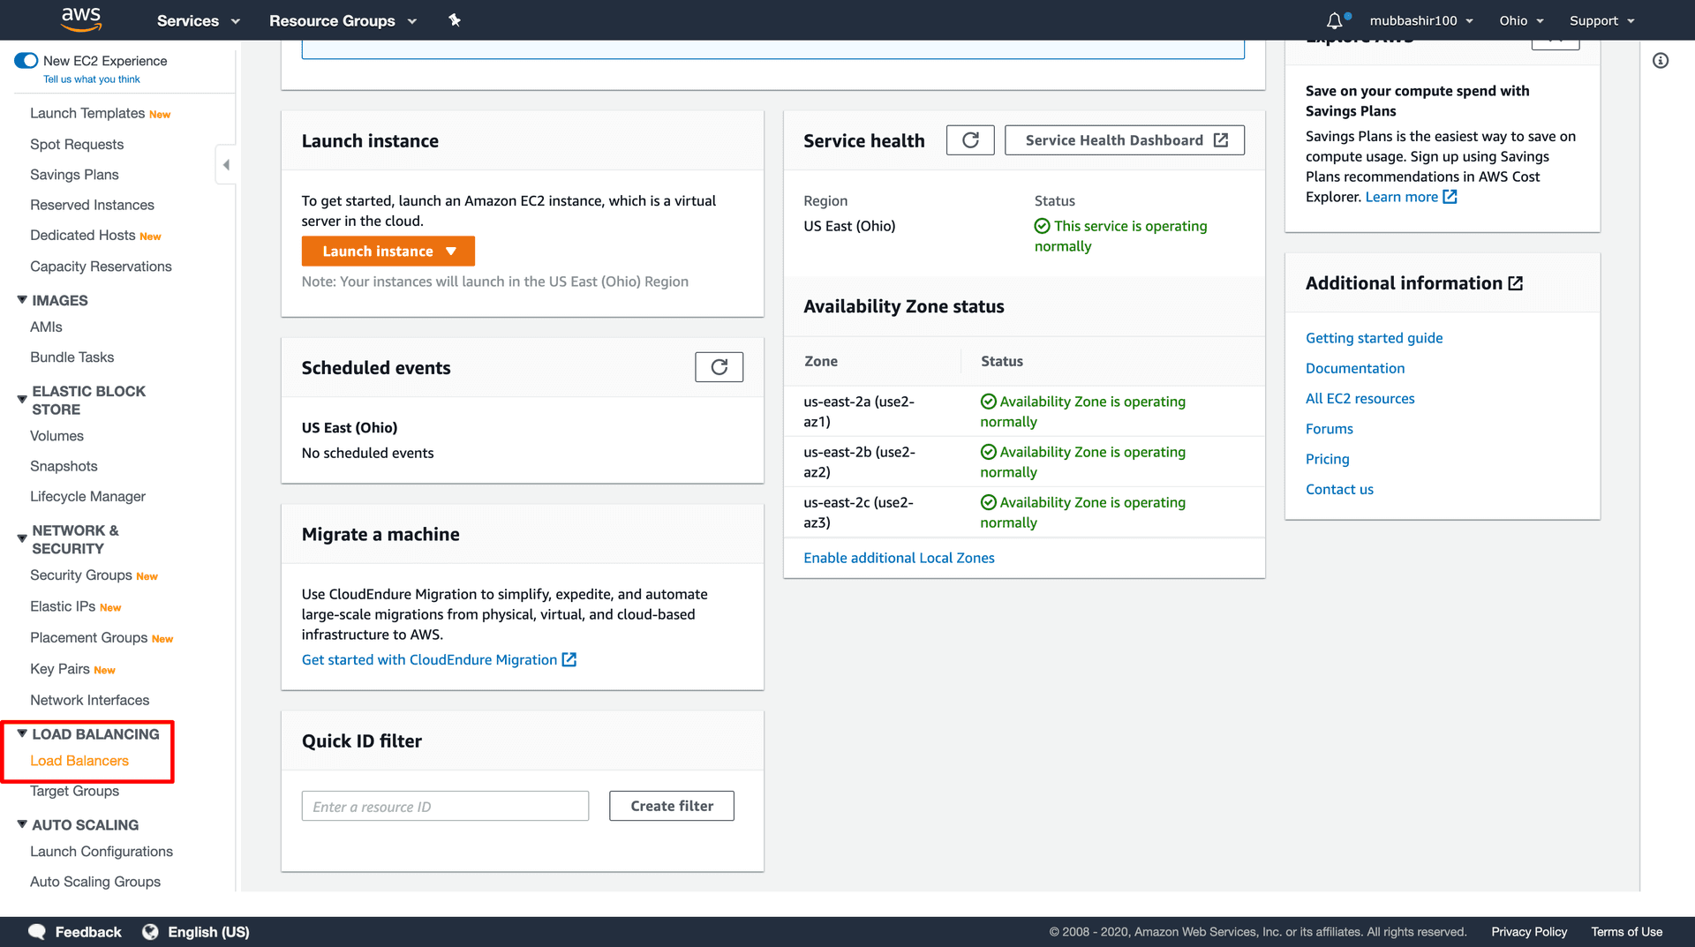Open Target Groups
This screenshot has height=947, width=1695.
click(74, 791)
